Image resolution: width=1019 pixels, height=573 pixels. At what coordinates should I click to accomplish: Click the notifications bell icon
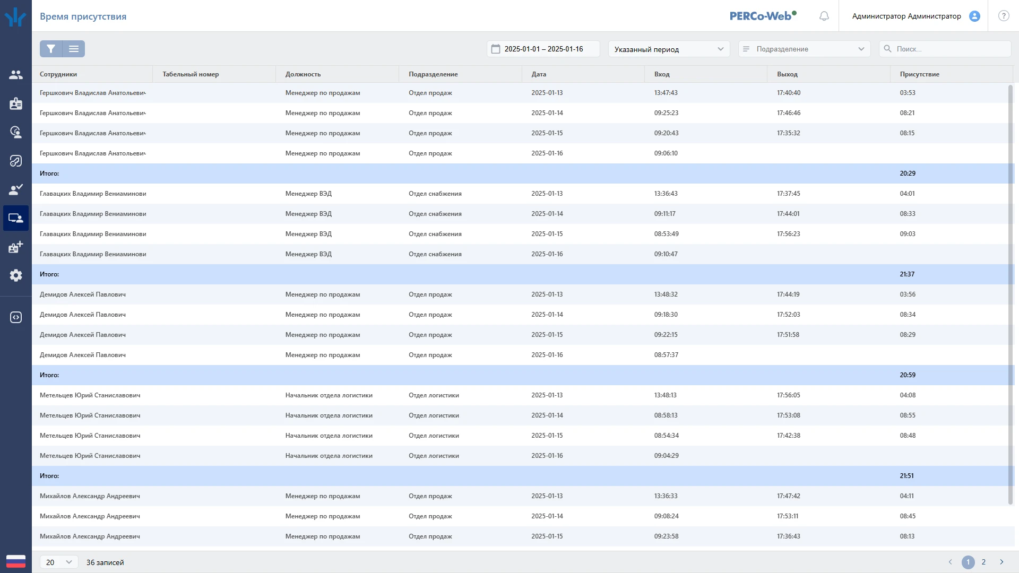[824, 16]
